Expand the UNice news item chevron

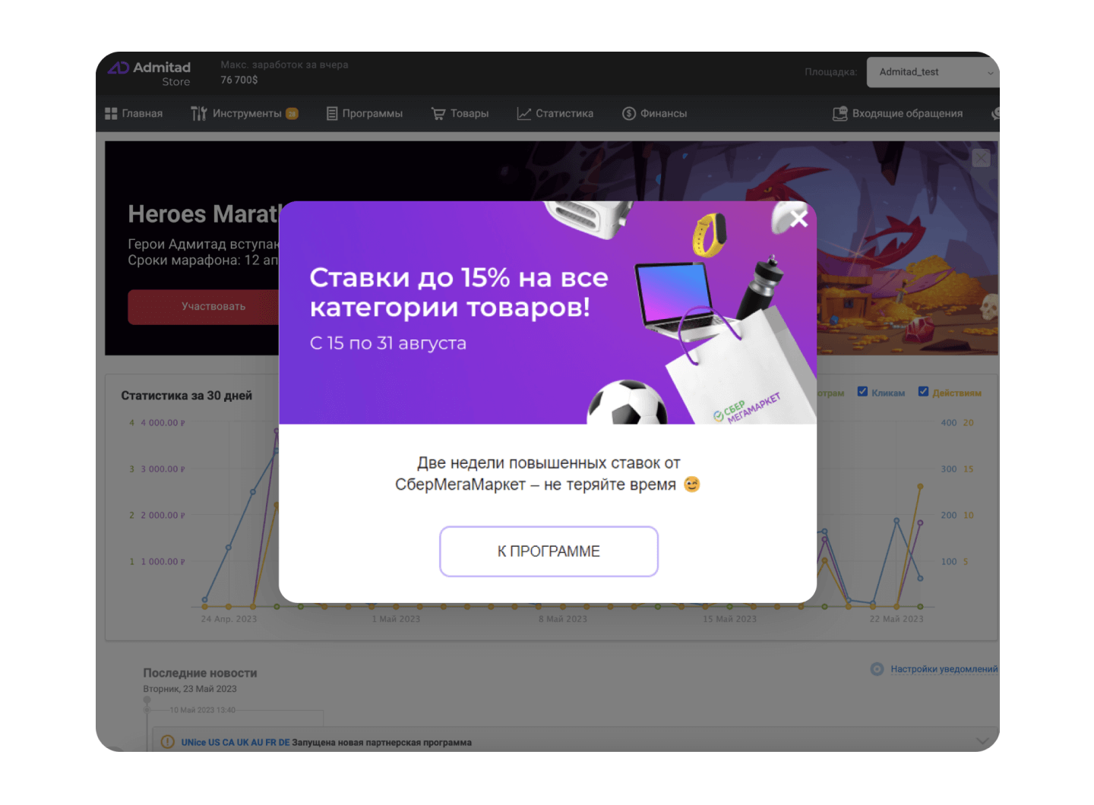[982, 741]
